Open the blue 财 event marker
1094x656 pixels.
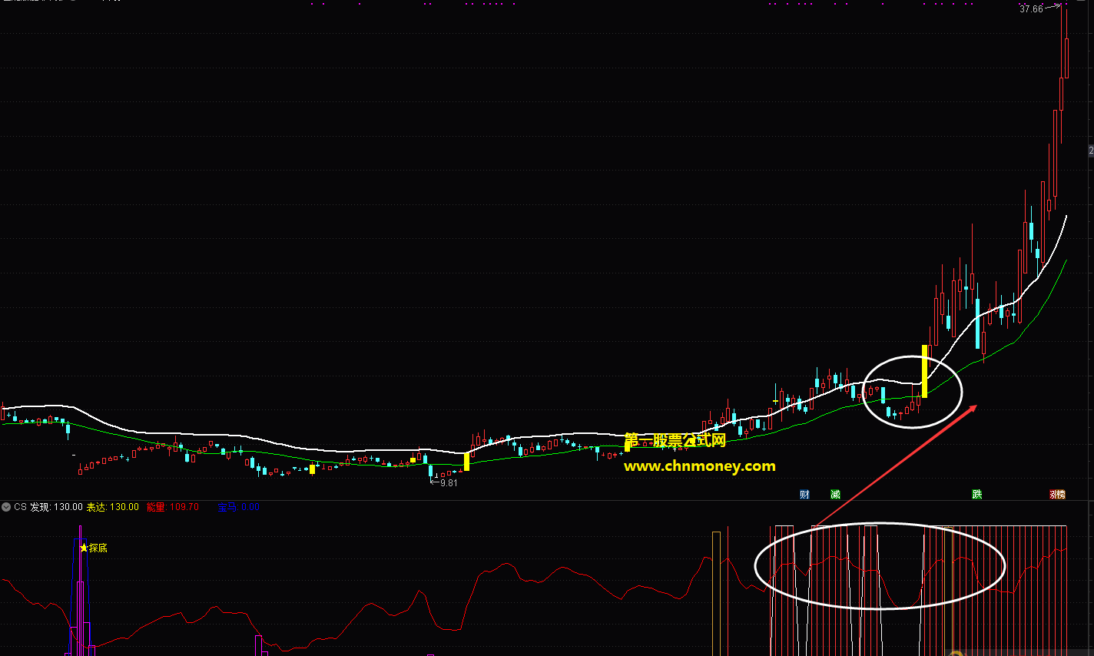(x=804, y=495)
